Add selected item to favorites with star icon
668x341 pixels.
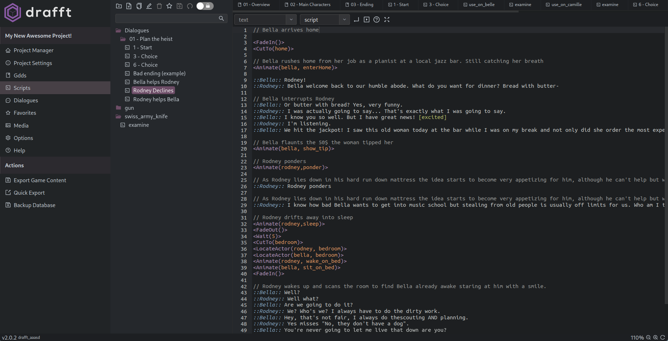click(169, 6)
